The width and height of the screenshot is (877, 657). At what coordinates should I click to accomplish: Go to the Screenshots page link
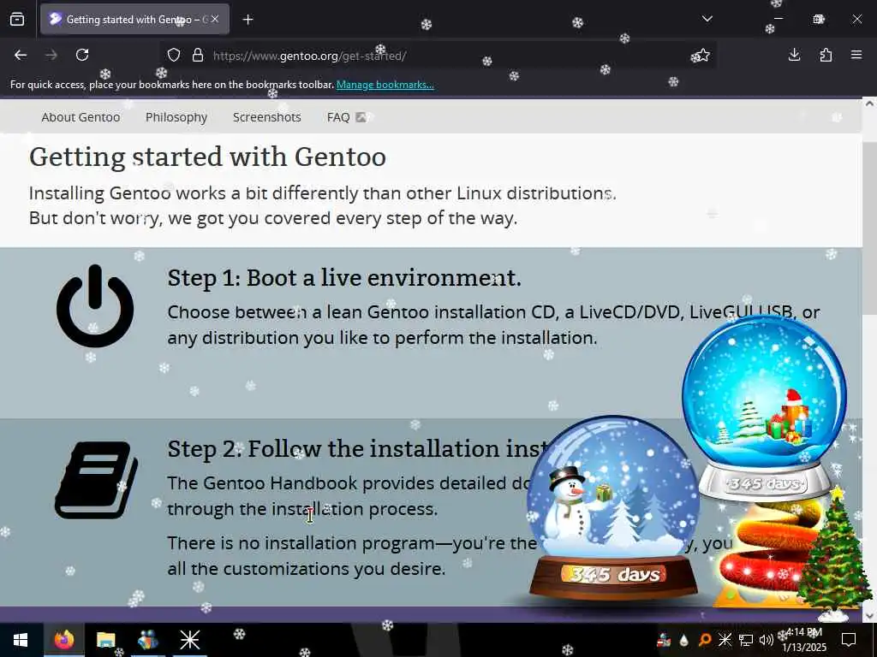267,117
